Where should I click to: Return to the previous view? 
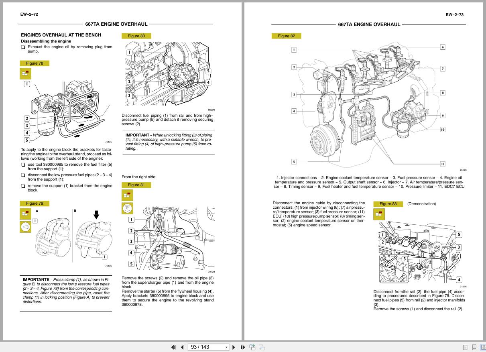(252, 347)
